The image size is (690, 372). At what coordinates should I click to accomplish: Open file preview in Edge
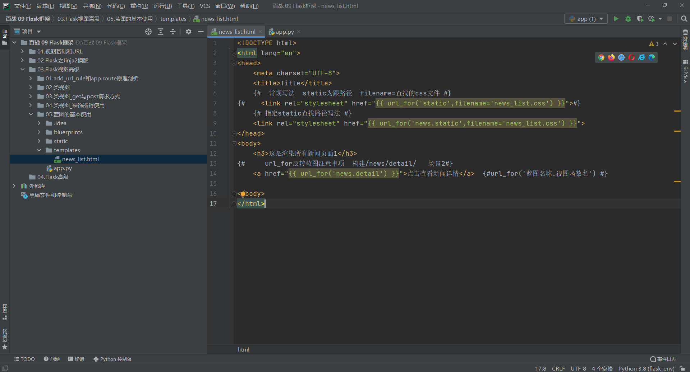point(652,57)
